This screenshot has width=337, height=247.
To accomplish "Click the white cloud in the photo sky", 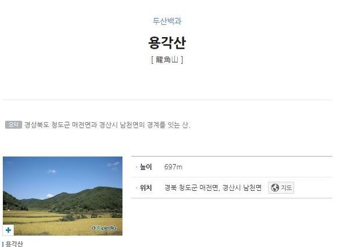I will 52,171.
